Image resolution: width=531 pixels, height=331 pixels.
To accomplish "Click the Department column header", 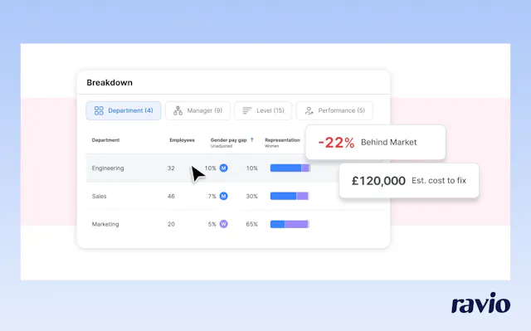I will click(105, 140).
